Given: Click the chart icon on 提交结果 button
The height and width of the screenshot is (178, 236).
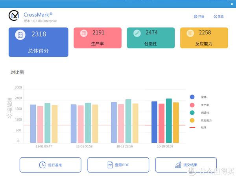Looking at the screenshot, I should click(178, 165).
